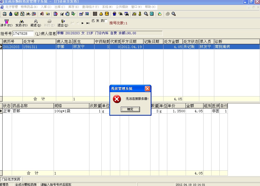Open the 公共模块 menu
260x186 pixels.
122,7
